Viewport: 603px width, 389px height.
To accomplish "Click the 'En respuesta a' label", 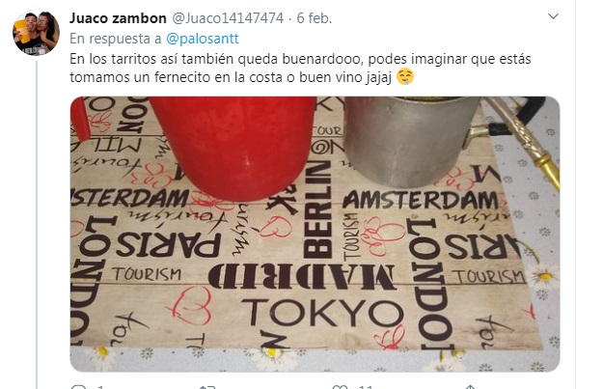I will click(116, 39).
